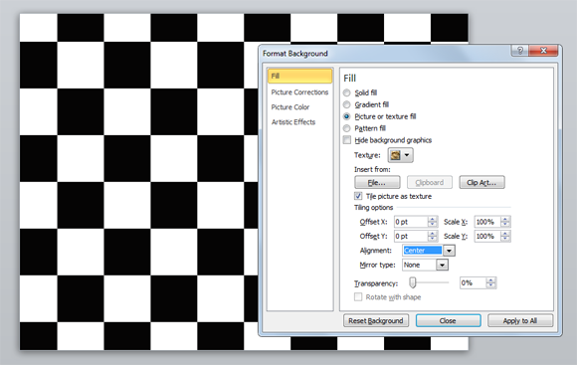
Task: Click the 'Insert from:' label
Action: [x=372, y=170]
